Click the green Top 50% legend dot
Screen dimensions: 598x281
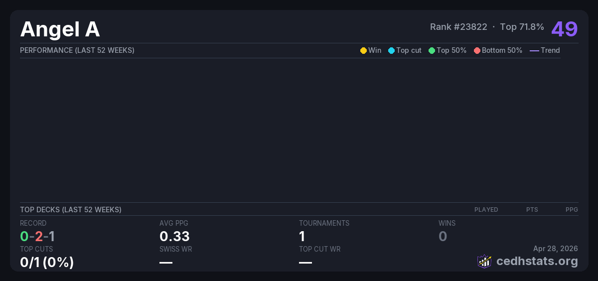(432, 50)
